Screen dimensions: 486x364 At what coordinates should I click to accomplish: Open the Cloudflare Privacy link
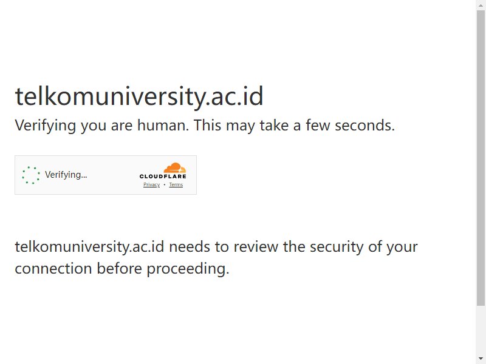[151, 185]
